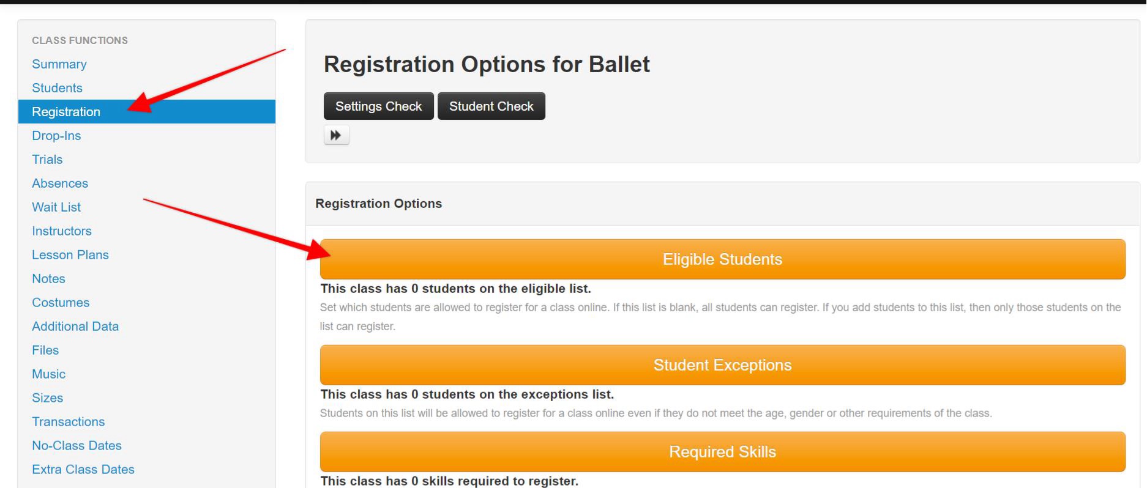The image size is (1147, 488).
Task: Open the Summary class function
Action: pyautogui.click(x=59, y=64)
